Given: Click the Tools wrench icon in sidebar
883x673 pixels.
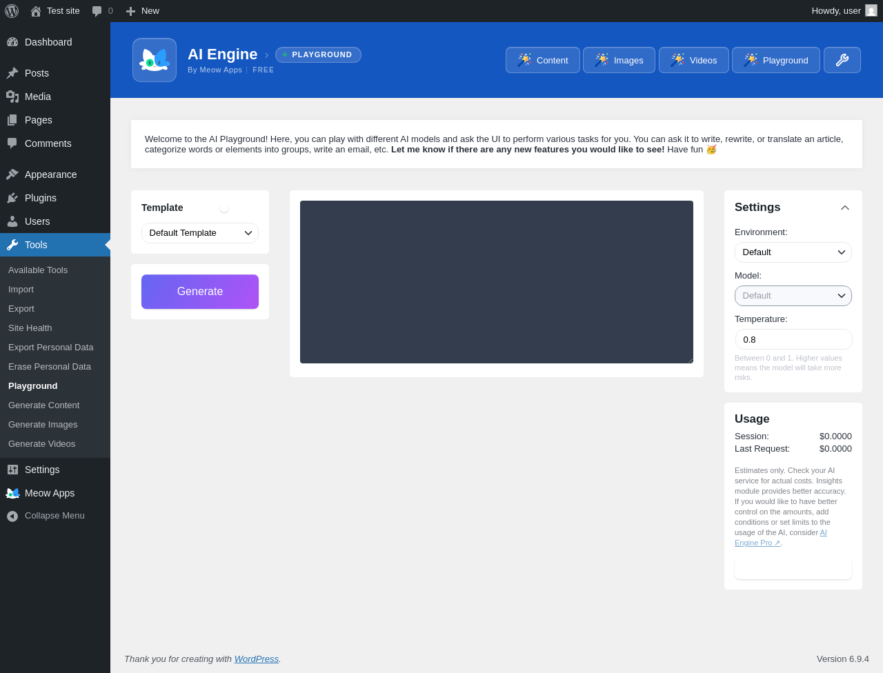Looking at the screenshot, I should 12,245.
